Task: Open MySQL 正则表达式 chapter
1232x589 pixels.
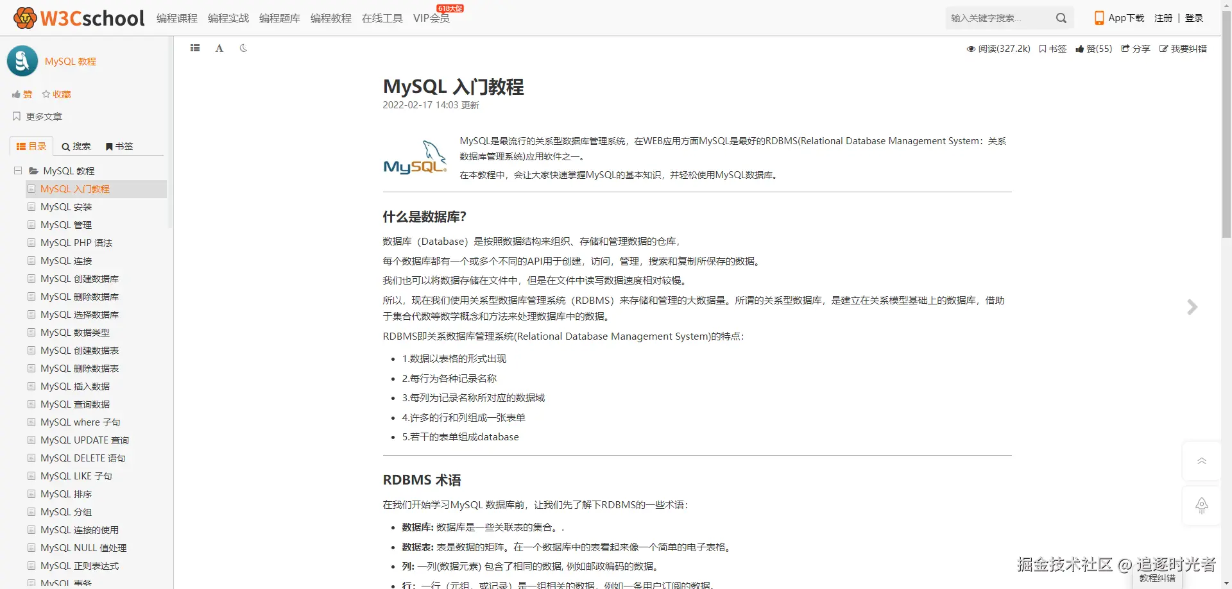Action: pyautogui.click(x=80, y=566)
